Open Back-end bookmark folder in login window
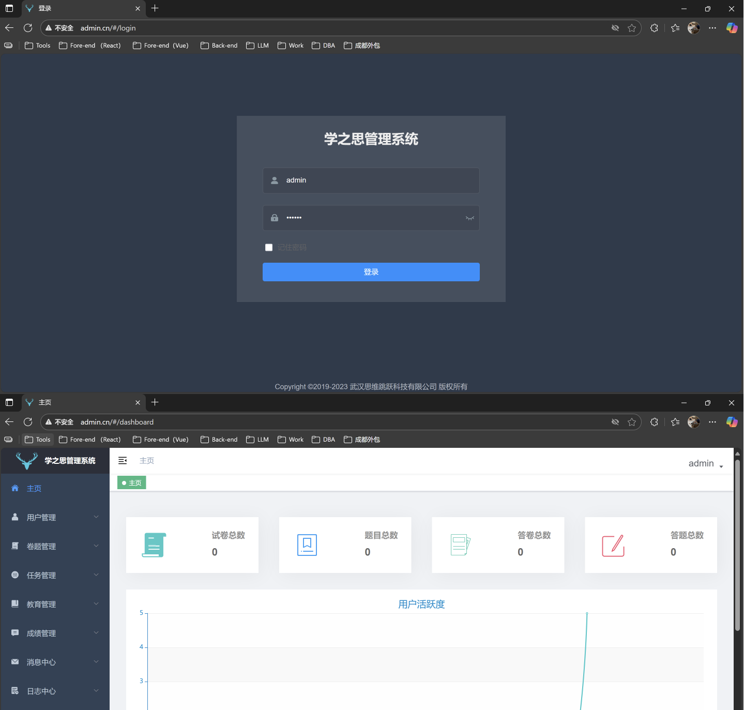The image size is (744, 710). tap(219, 46)
